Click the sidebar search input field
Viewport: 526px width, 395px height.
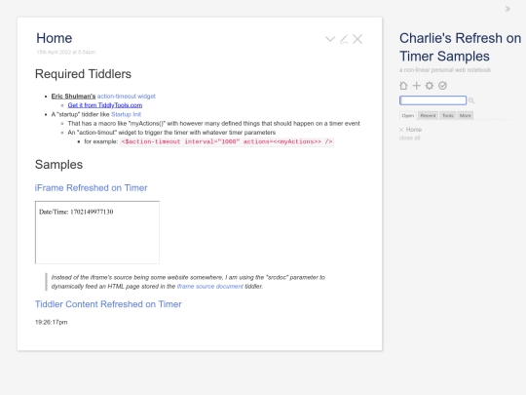[x=432, y=100]
